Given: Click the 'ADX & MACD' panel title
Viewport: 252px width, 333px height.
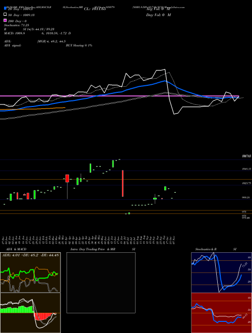Looking at the screenshot, I should 16,249.
